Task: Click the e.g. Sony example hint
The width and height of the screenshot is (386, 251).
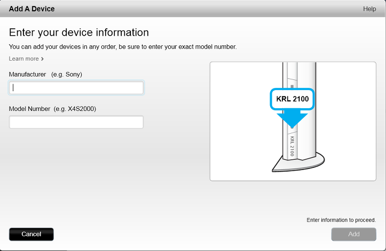Action: (67, 74)
